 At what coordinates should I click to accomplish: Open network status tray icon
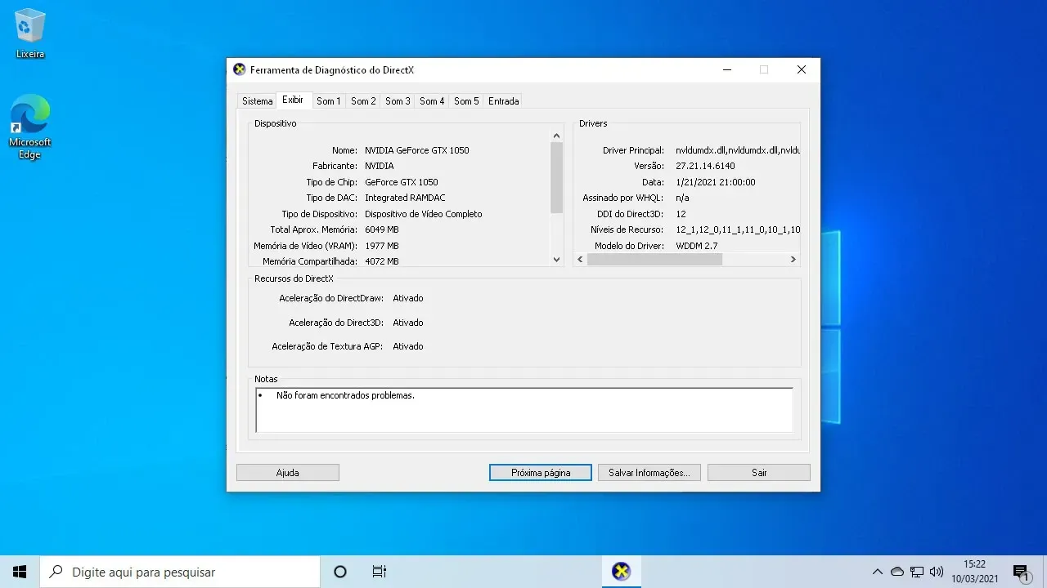pyautogui.click(x=917, y=572)
